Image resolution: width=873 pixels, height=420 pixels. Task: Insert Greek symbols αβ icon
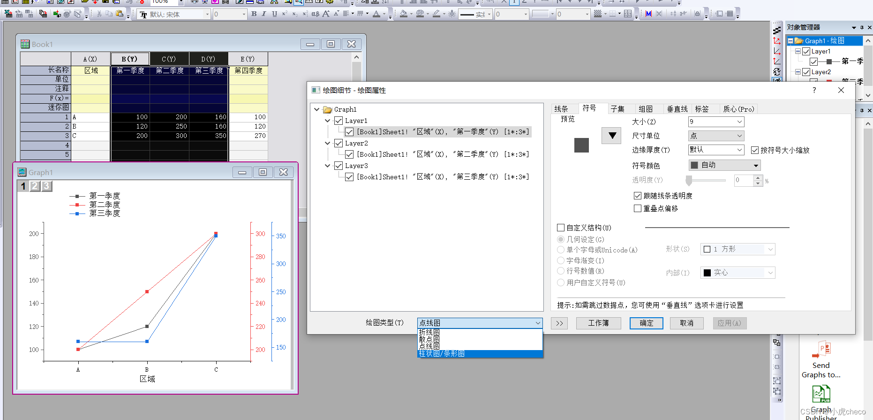[x=315, y=14]
